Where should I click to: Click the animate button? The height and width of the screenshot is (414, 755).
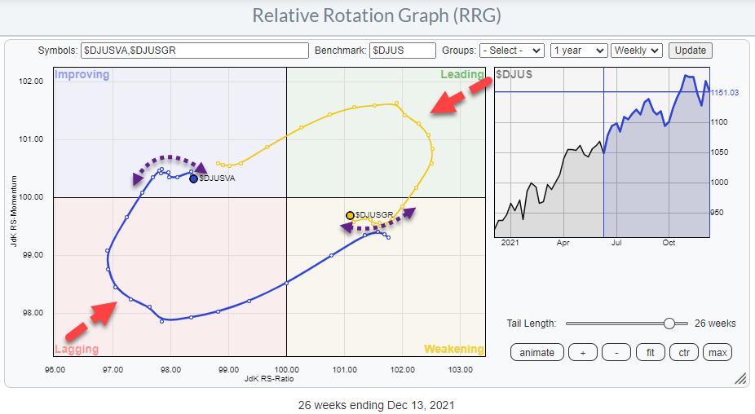tap(536, 352)
